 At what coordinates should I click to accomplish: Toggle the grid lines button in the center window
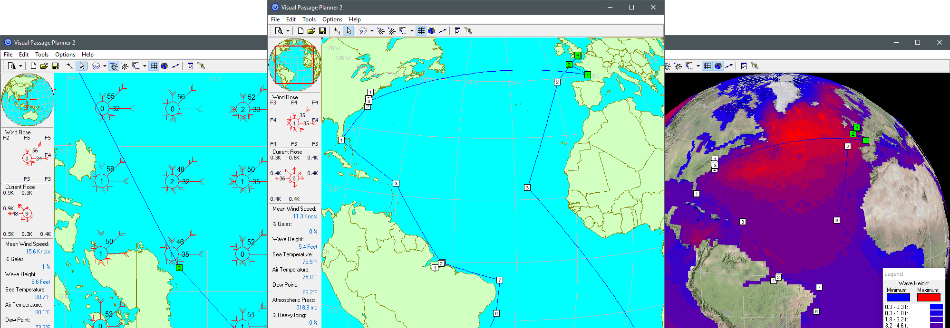coord(421,31)
